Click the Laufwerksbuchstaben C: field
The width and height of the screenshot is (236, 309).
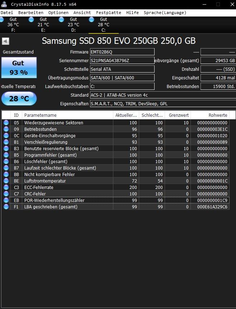point(122,86)
